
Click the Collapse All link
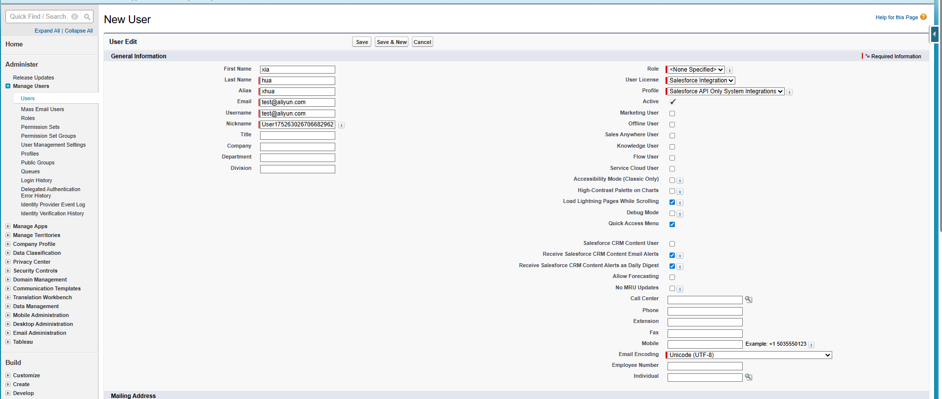point(79,31)
